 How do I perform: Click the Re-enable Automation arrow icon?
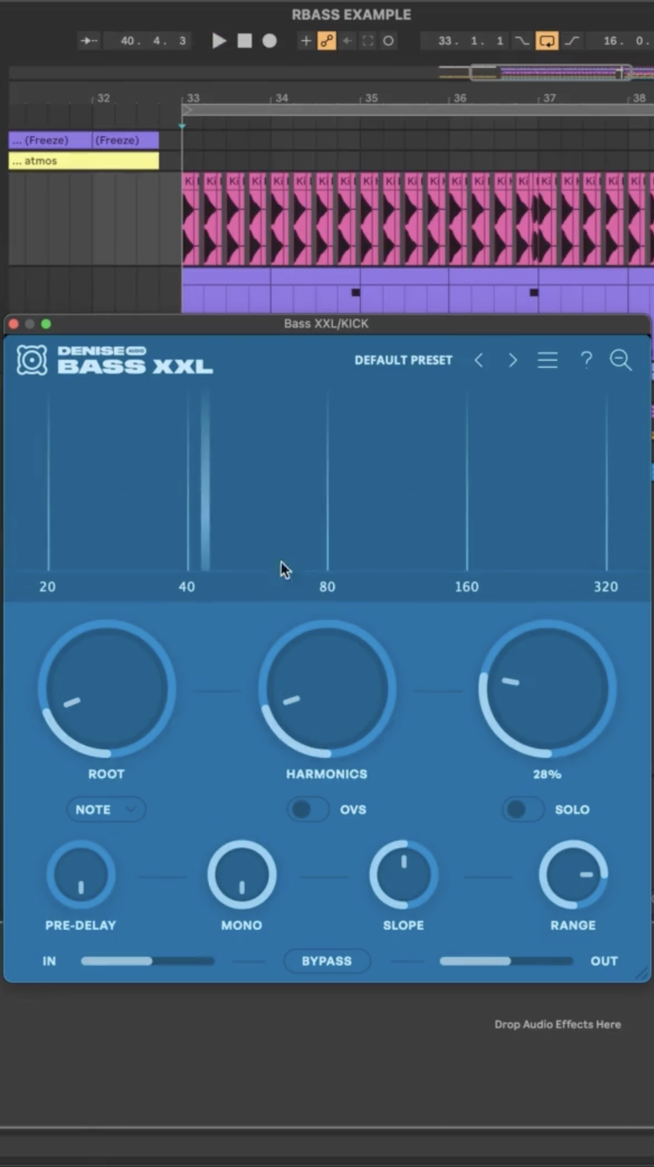347,41
